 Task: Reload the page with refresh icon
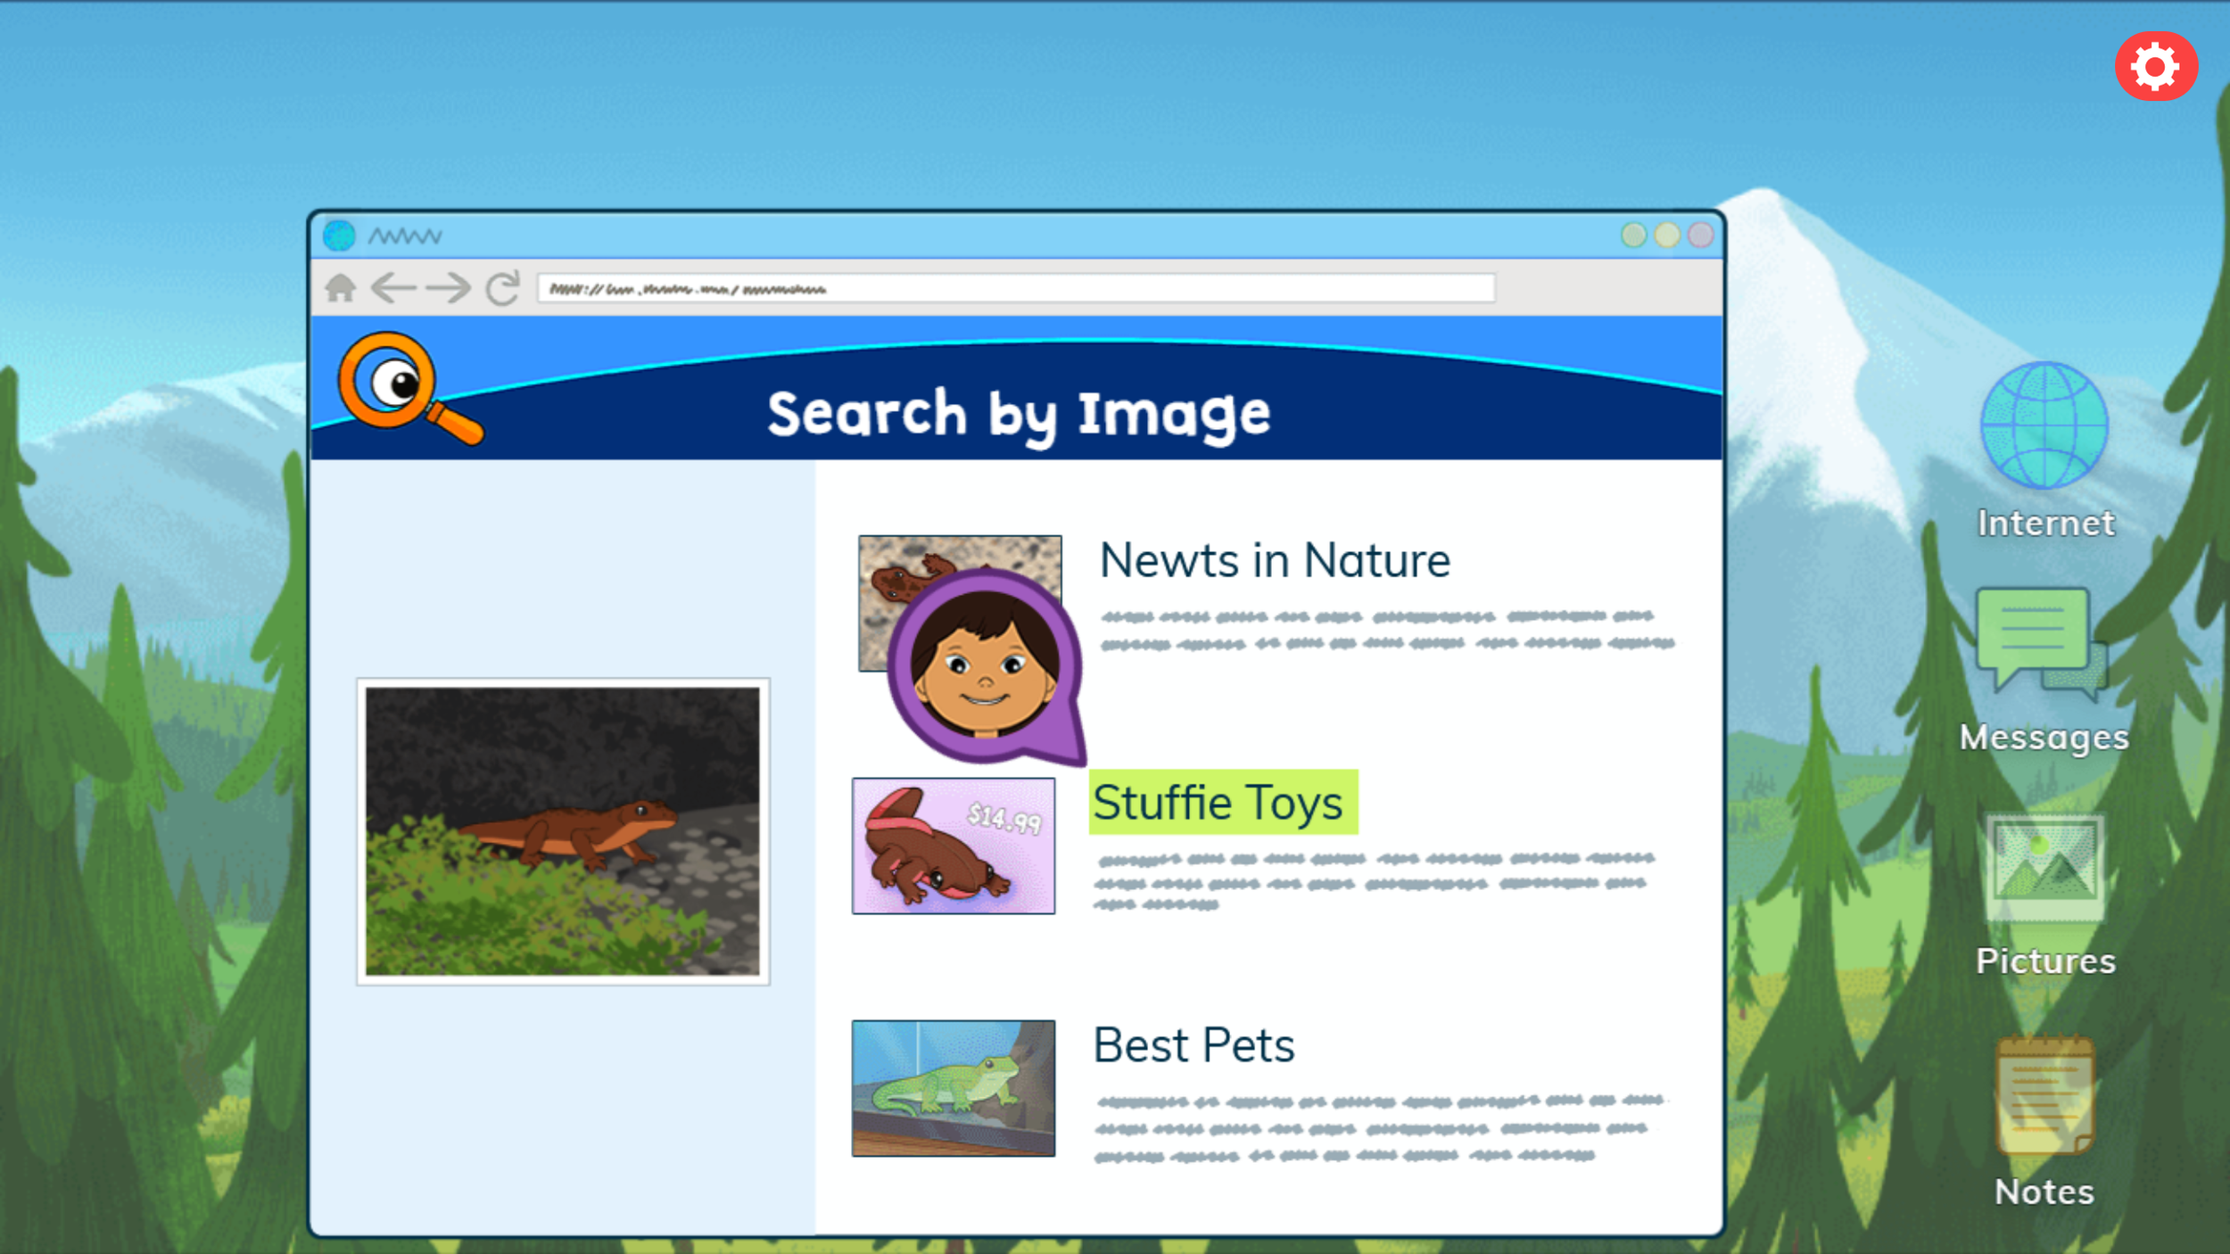(502, 288)
